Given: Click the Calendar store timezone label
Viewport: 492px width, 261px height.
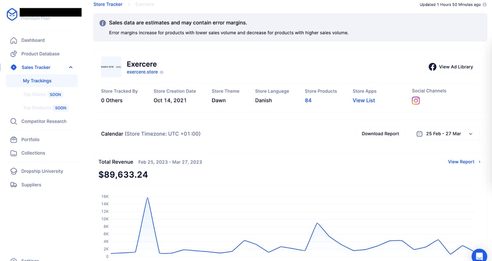Looking at the screenshot, I should [150, 134].
